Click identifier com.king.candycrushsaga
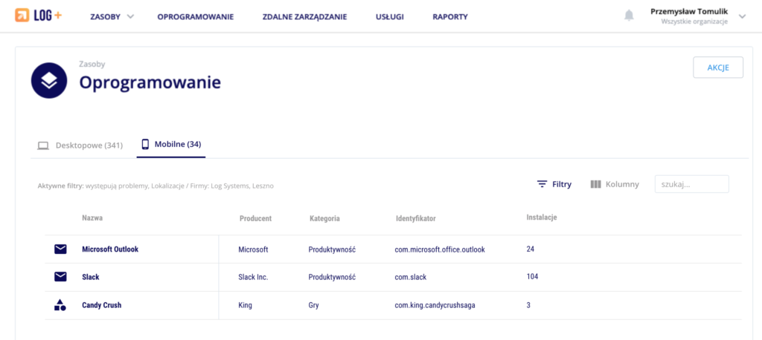Image resolution: width=762 pixels, height=340 pixels. tap(435, 305)
